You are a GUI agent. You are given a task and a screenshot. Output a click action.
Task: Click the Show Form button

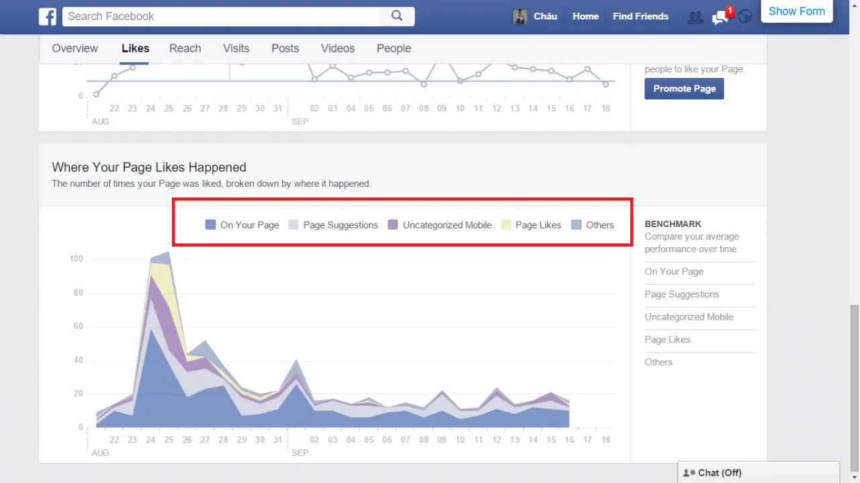pos(796,11)
